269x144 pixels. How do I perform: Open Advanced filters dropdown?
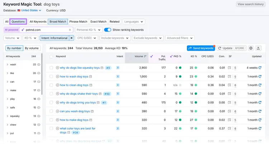pos(180,38)
